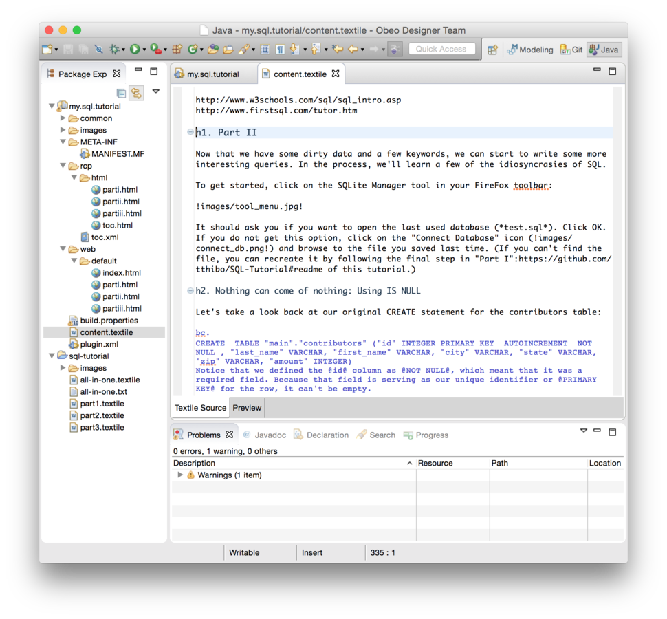Viewport: 667px width, 619px height.
Task: Toggle Pin Editor icon
Action: click(395, 50)
